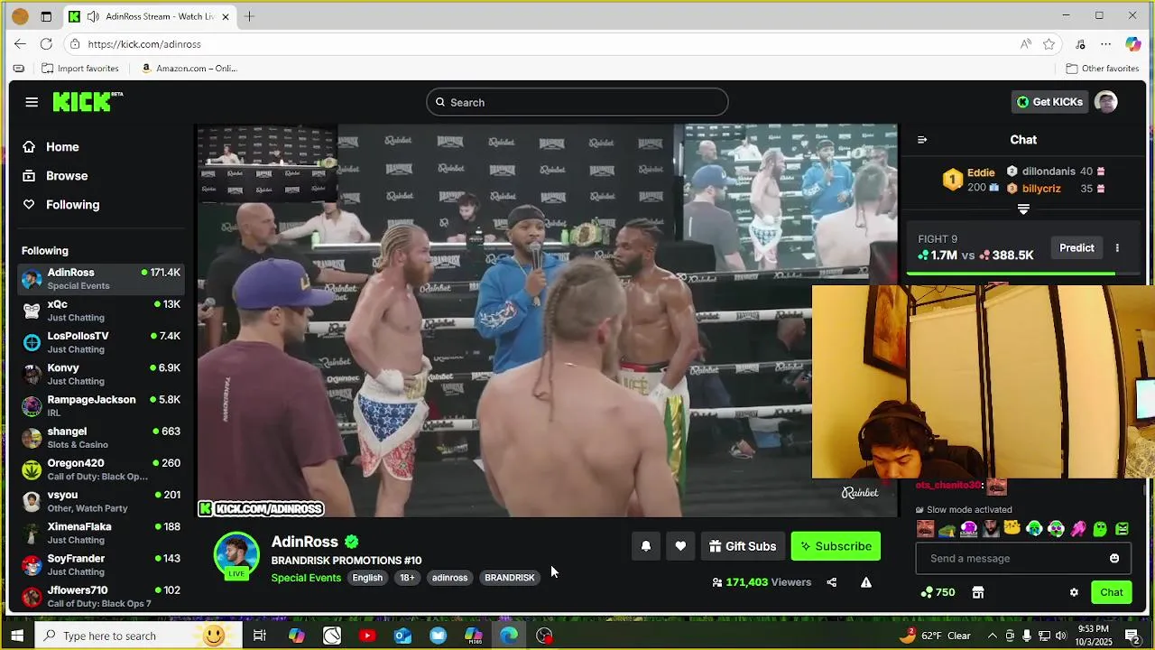Image resolution: width=1155 pixels, height=650 pixels.
Task: Open Oregon420 channel in Following list
Action: [x=101, y=469]
